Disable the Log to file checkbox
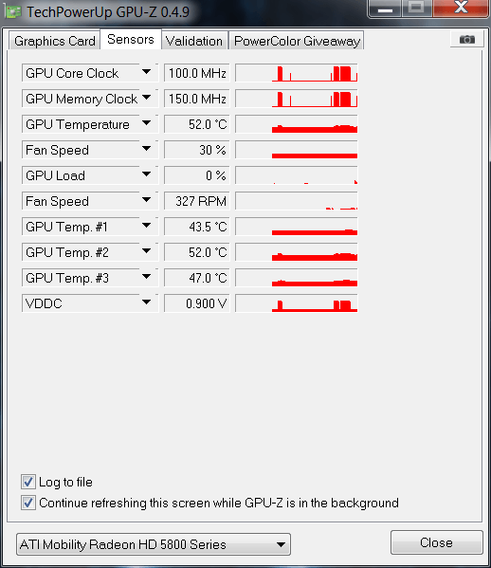 tap(28, 482)
